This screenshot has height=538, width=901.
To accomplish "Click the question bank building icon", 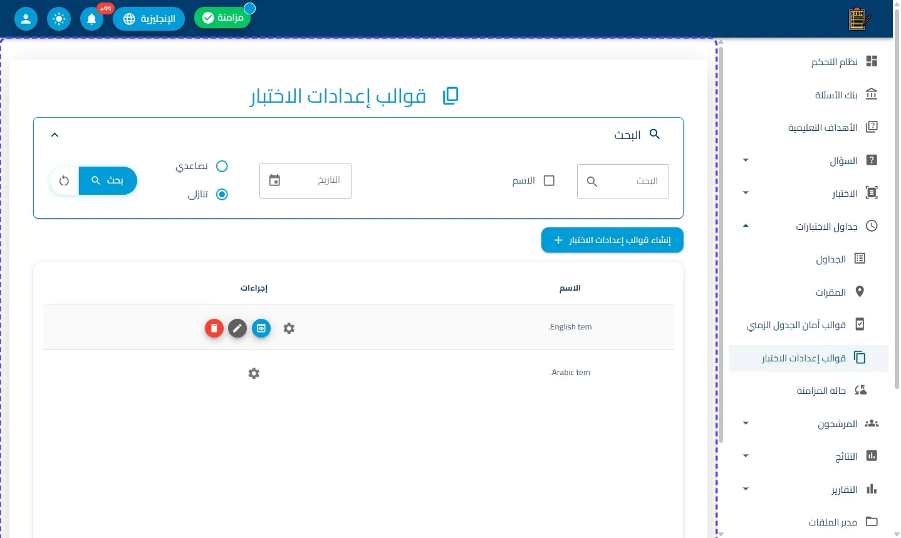I will click(872, 94).
